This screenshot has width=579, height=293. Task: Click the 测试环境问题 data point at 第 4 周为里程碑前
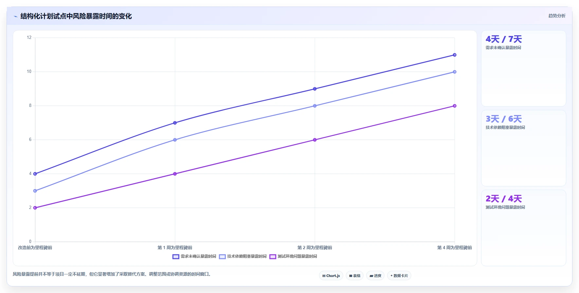tap(455, 106)
